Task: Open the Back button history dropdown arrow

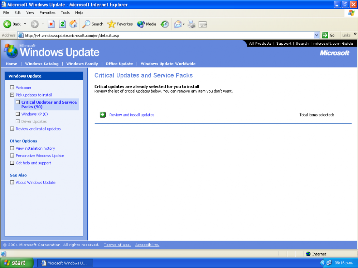Action: (x=25, y=24)
